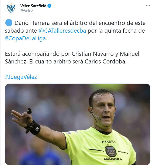The height and width of the screenshot is (166, 153).
Task: Click the Vélez Sarsfield display name
Action: coord(33,6)
